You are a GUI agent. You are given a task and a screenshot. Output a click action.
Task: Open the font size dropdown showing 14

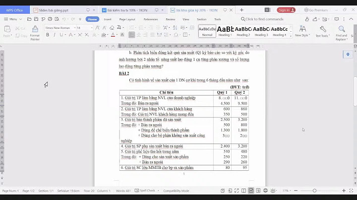[x=92, y=28]
